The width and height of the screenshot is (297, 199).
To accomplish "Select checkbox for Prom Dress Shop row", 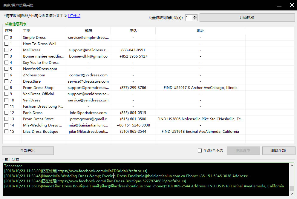I will click(x=6, y=88).
